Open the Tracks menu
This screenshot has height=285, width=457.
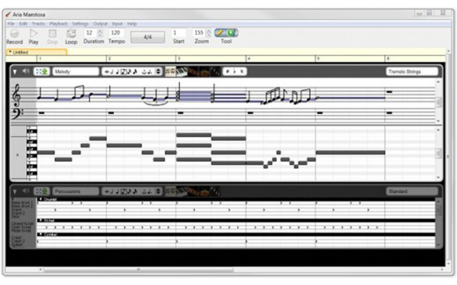click(38, 24)
